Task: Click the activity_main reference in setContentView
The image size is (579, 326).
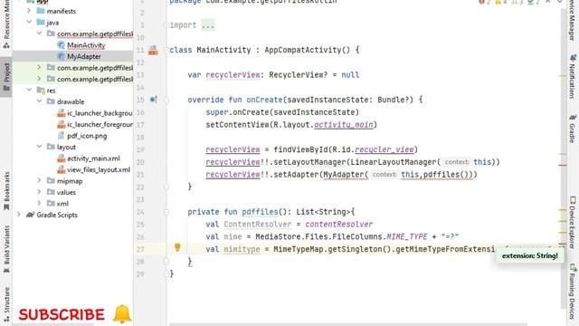Action: click(344, 125)
